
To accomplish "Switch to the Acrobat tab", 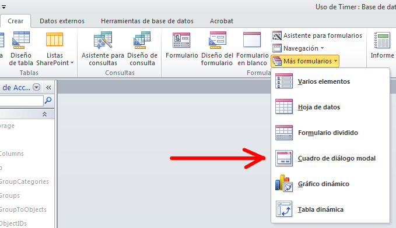I will (222, 21).
